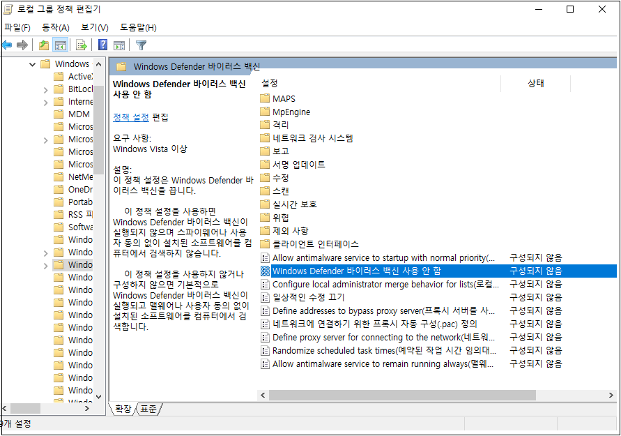Open the 위협 folder

click(275, 218)
